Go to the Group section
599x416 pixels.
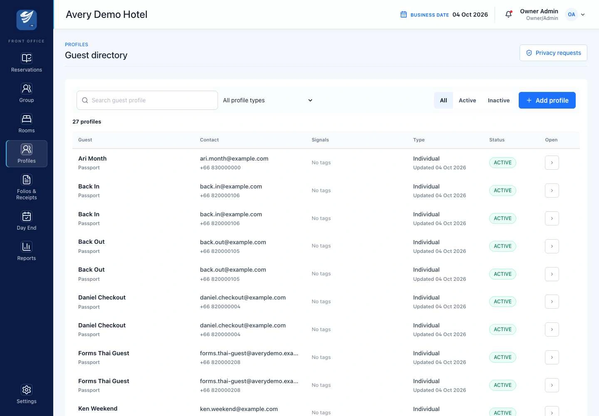click(x=27, y=94)
